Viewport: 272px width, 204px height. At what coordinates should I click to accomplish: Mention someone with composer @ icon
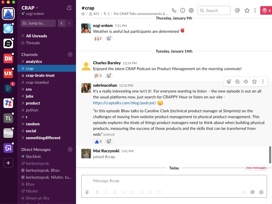pyautogui.click(x=253, y=192)
